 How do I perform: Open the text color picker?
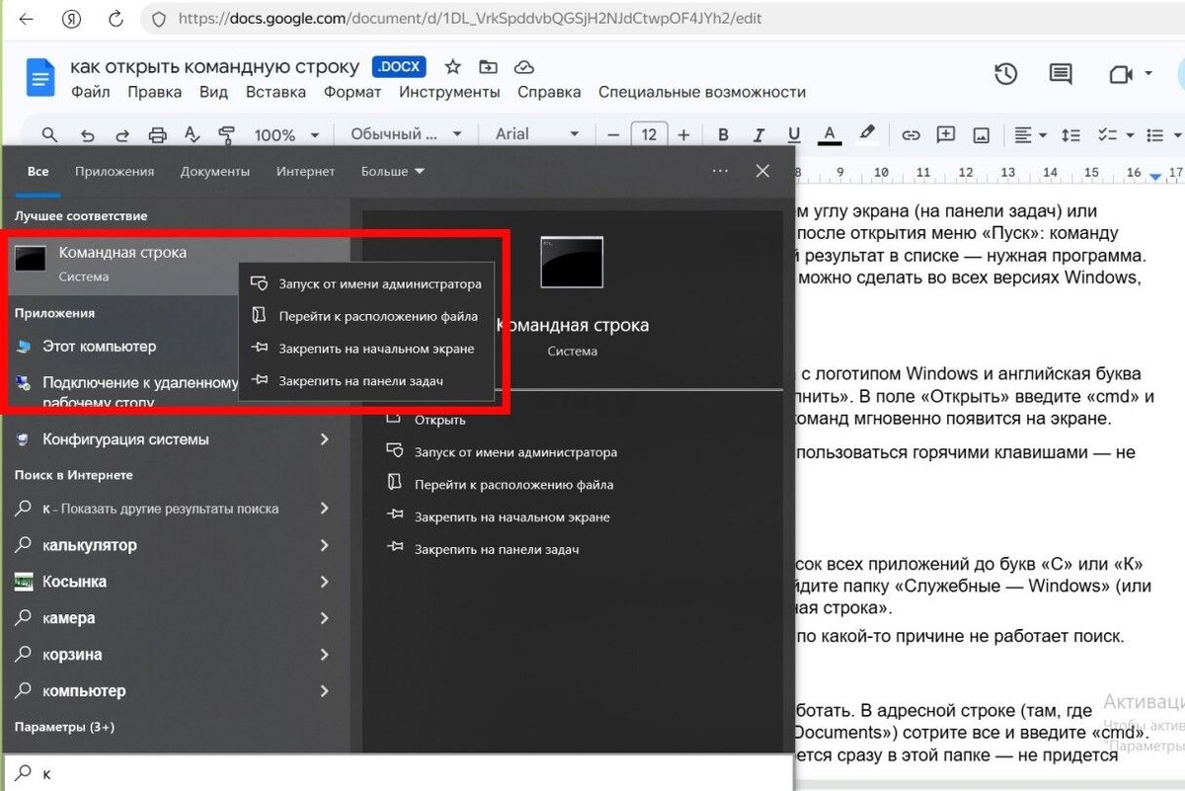[829, 134]
